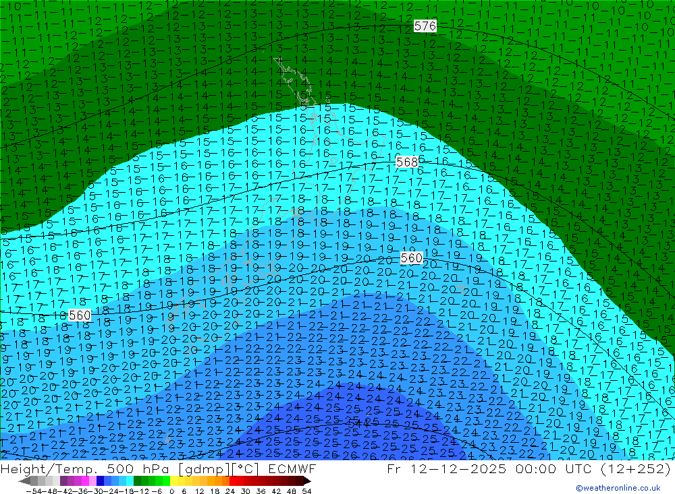Choose the dark blue legend swatch at -30

pyautogui.click(x=100, y=481)
